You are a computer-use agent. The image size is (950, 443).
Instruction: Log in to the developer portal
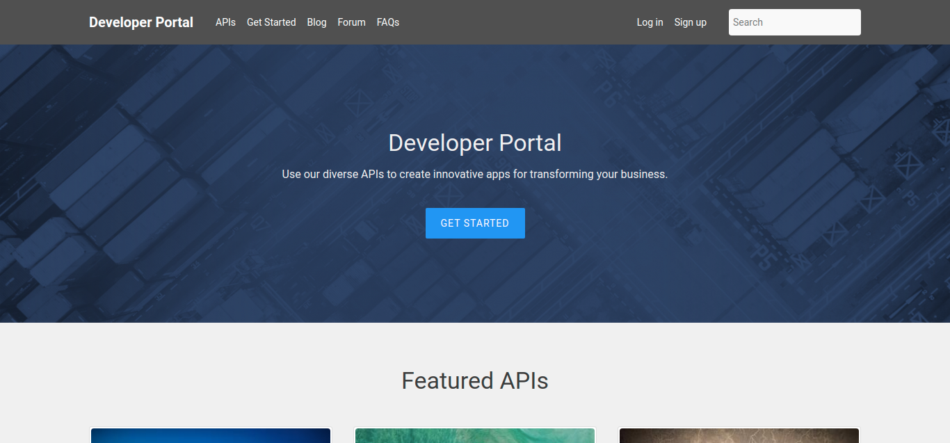pos(650,22)
